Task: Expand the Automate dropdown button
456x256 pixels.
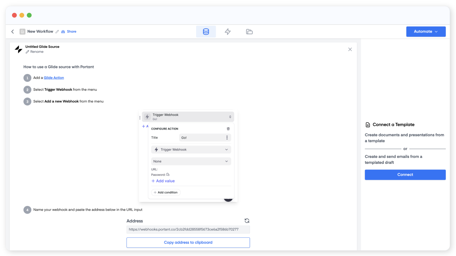Action: point(426,32)
